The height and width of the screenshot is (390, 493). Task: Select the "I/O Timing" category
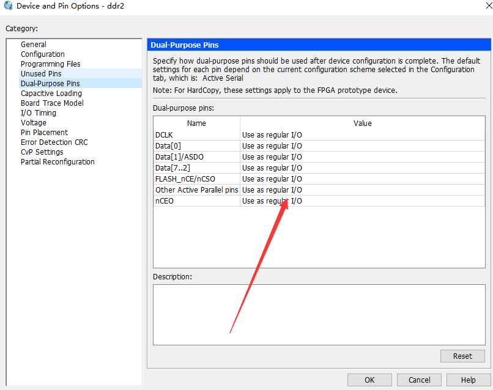39,112
